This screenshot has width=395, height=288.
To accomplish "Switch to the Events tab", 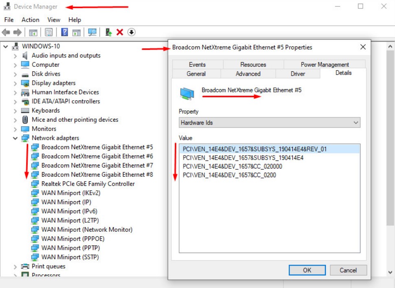I will point(197,64).
